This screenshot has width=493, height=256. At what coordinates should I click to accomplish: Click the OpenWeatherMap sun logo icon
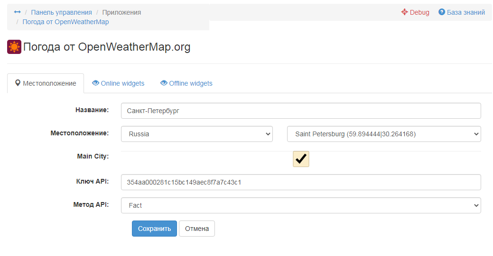tap(14, 47)
